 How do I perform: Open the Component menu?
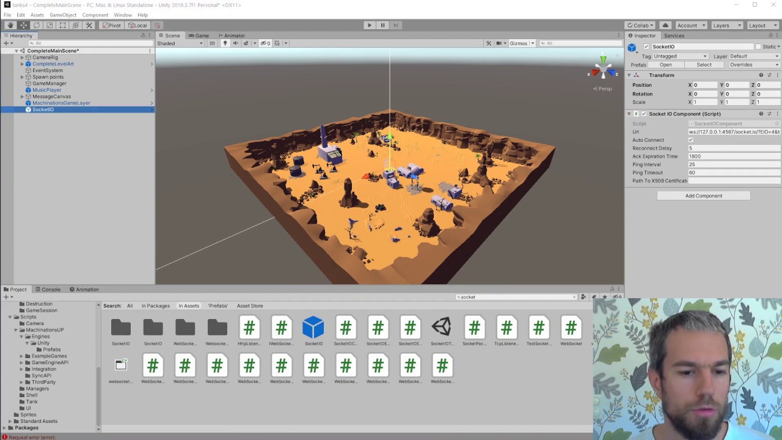click(95, 15)
